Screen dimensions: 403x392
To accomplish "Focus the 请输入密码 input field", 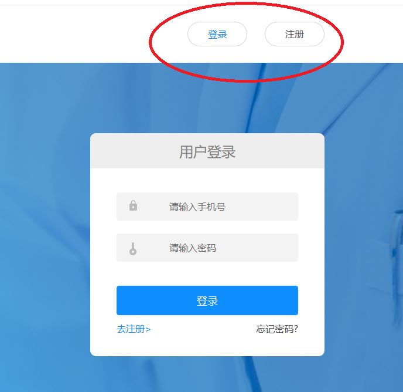I will point(207,248).
